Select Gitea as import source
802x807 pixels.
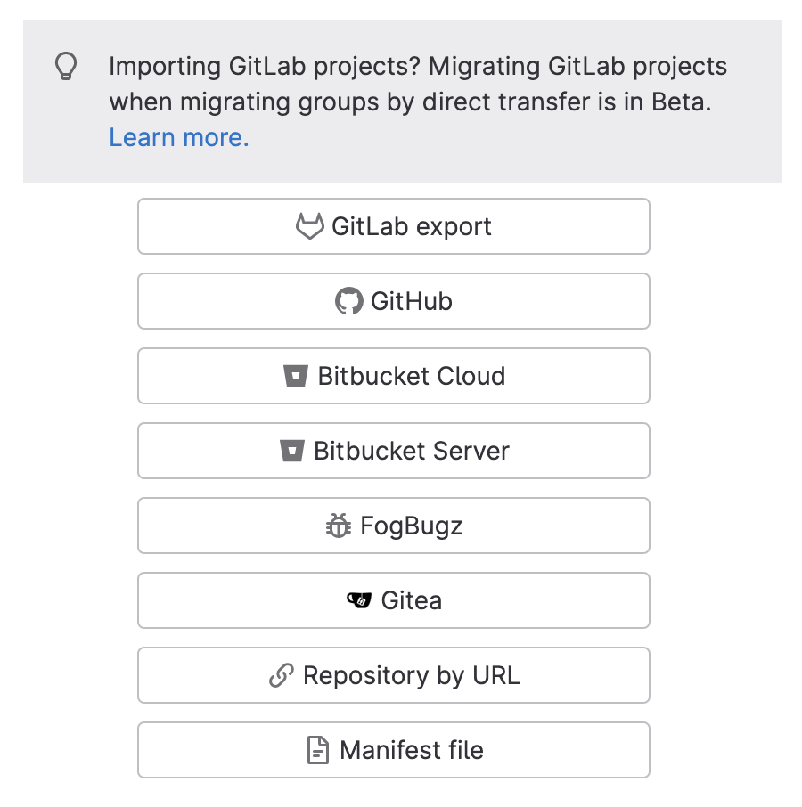[394, 600]
